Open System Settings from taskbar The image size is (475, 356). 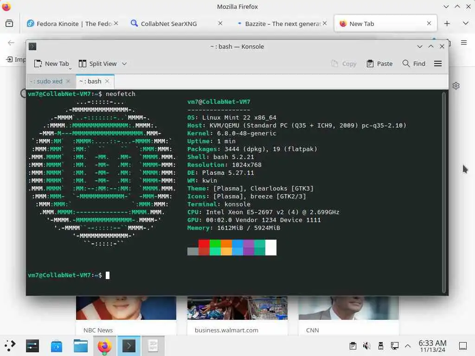[x=32, y=346]
